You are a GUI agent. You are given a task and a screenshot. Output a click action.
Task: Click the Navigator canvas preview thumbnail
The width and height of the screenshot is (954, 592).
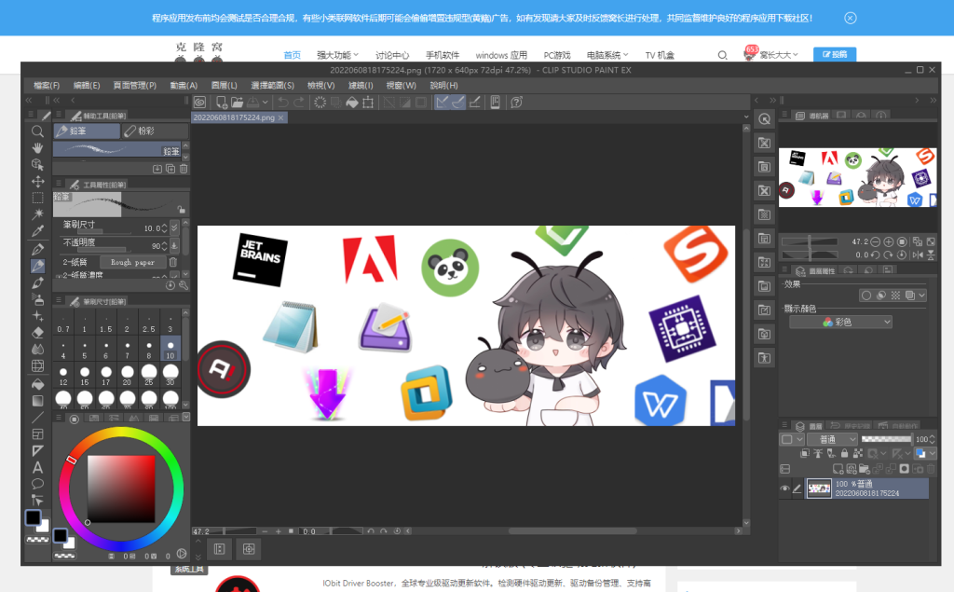pyautogui.click(x=857, y=177)
